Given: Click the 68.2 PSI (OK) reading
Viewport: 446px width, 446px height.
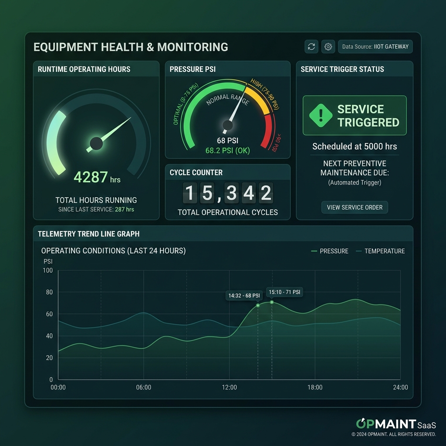Looking at the screenshot, I should (227, 150).
